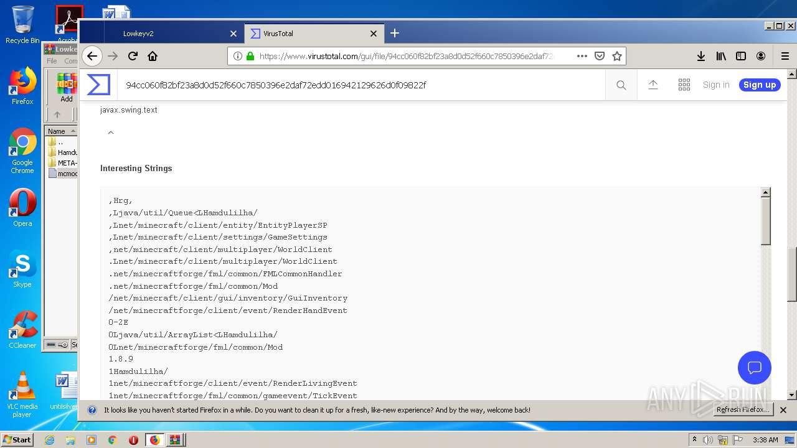Dismiss the Firefox notification bar
The width and height of the screenshot is (797, 448).
783,410
